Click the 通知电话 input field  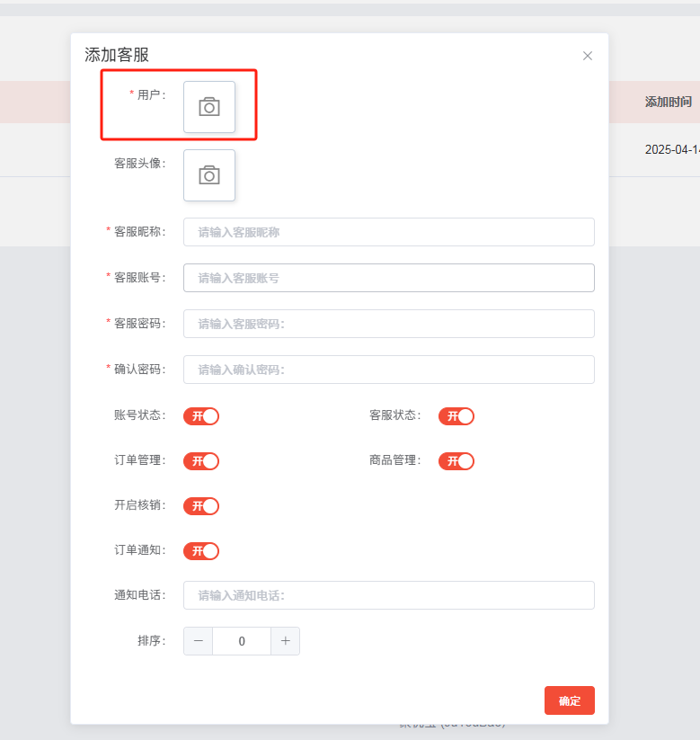point(389,594)
